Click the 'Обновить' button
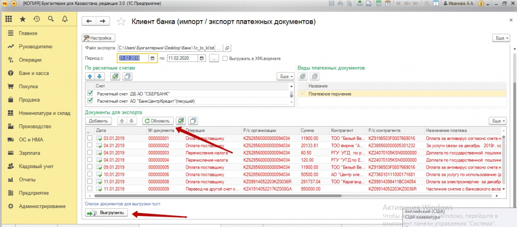The image size is (517, 227). coord(158,121)
